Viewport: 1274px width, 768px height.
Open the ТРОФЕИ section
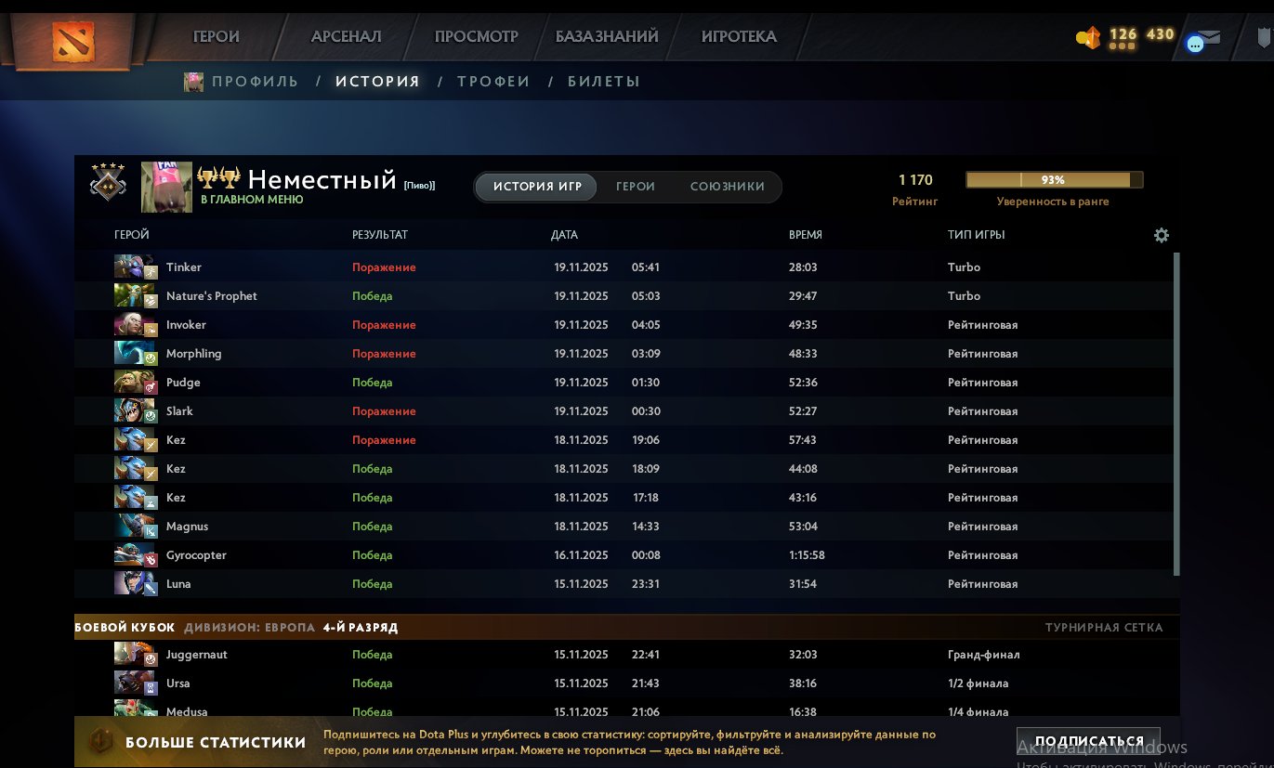point(493,81)
